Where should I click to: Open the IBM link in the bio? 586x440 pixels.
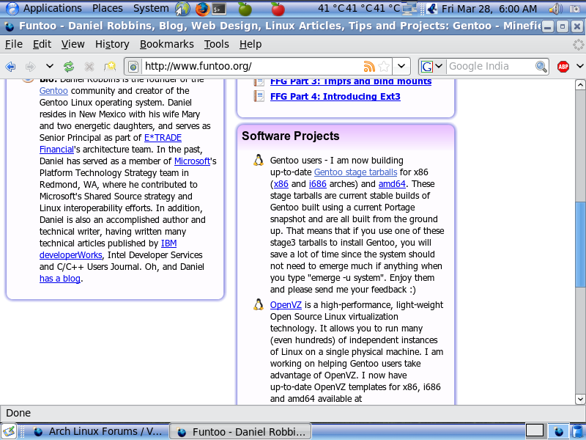click(168, 243)
